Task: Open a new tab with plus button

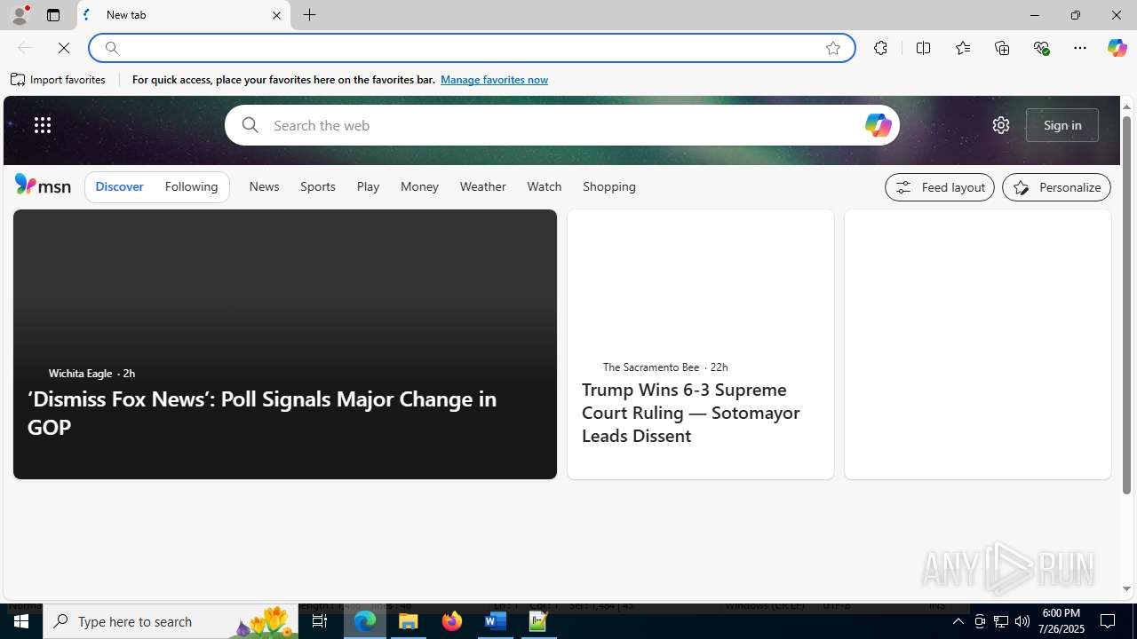Action: pos(310,15)
